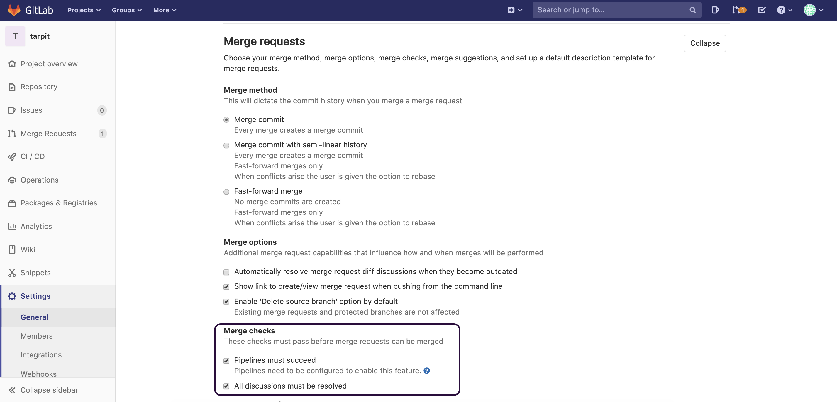Enable automatic resolution of outdated diff discussions

coord(226,272)
